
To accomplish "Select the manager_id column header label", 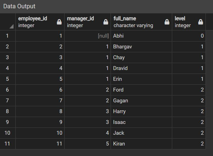I will pos(80,19).
